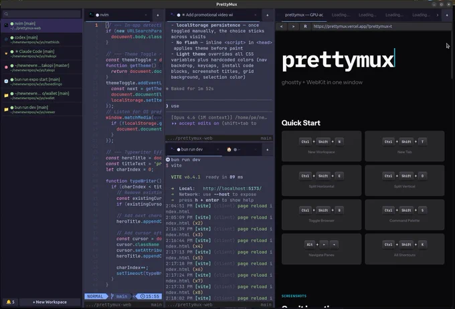Add a new tab in nvim pane
Screen dimensions: 455x309
[157, 15]
